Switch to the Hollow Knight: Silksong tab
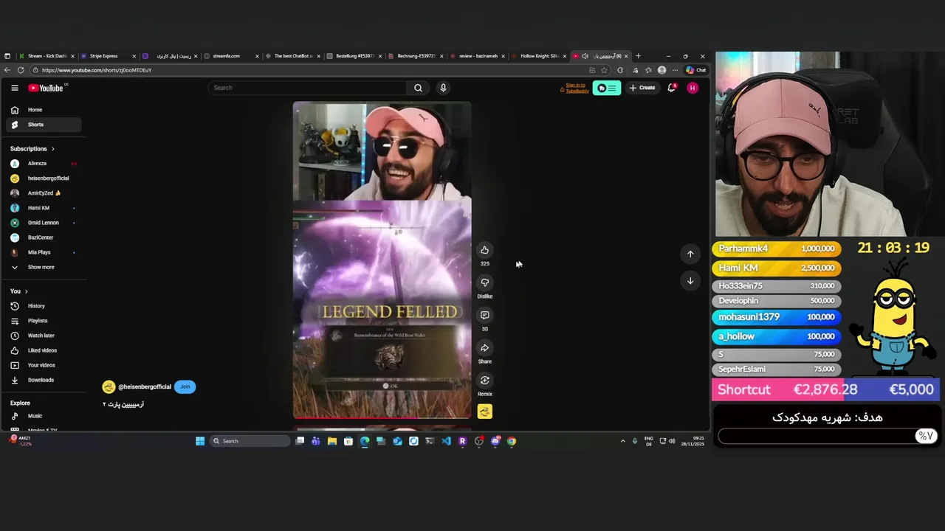Image resolution: width=945 pixels, height=531 pixels. point(539,56)
